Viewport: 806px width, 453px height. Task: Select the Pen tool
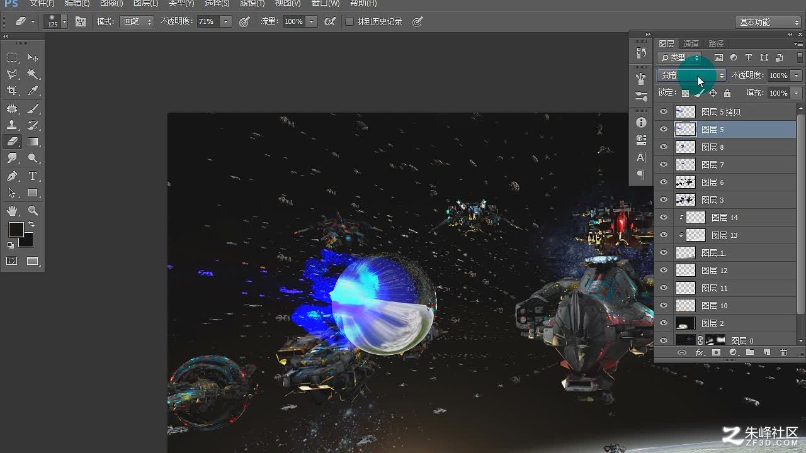pyautogui.click(x=12, y=176)
